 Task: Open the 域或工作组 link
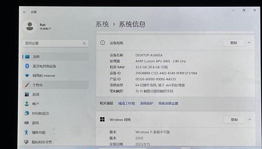pos(126,104)
